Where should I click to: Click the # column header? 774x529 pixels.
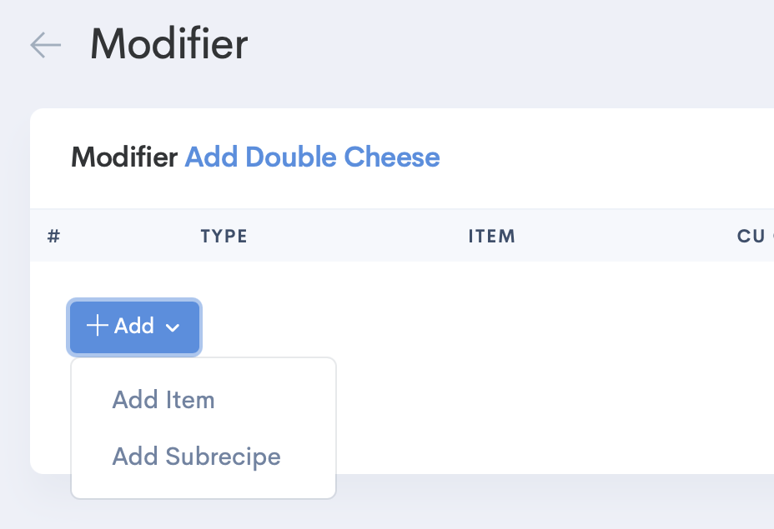coord(53,236)
